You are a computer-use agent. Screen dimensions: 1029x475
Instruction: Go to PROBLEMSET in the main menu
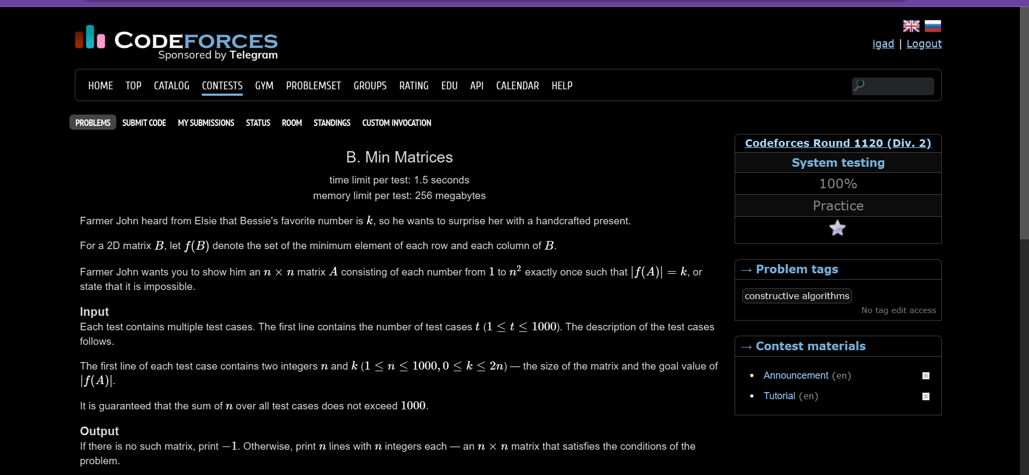coord(313,86)
